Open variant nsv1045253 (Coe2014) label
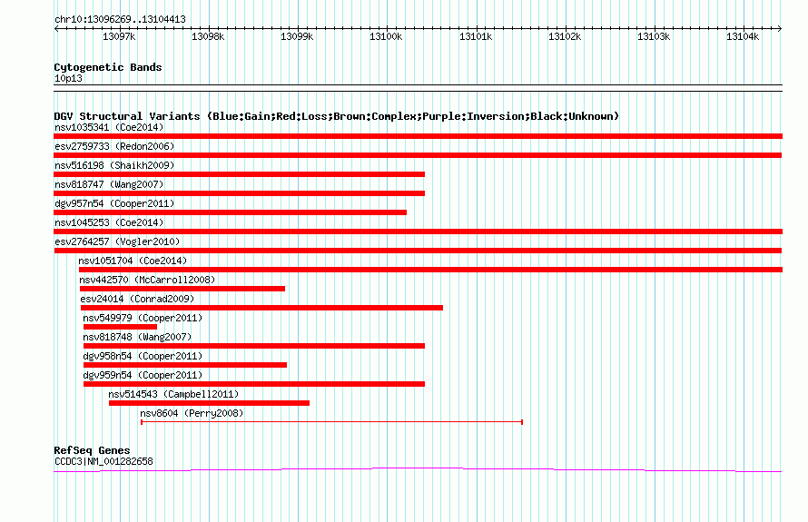The image size is (808, 522). [x=109, y=222]
